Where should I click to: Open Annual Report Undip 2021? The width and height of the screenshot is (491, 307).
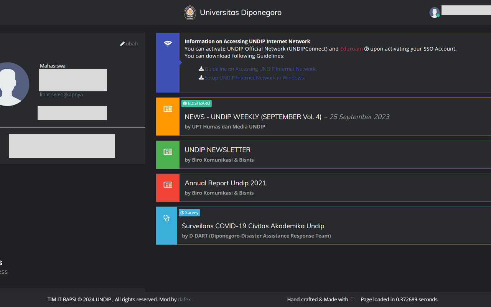225,183
